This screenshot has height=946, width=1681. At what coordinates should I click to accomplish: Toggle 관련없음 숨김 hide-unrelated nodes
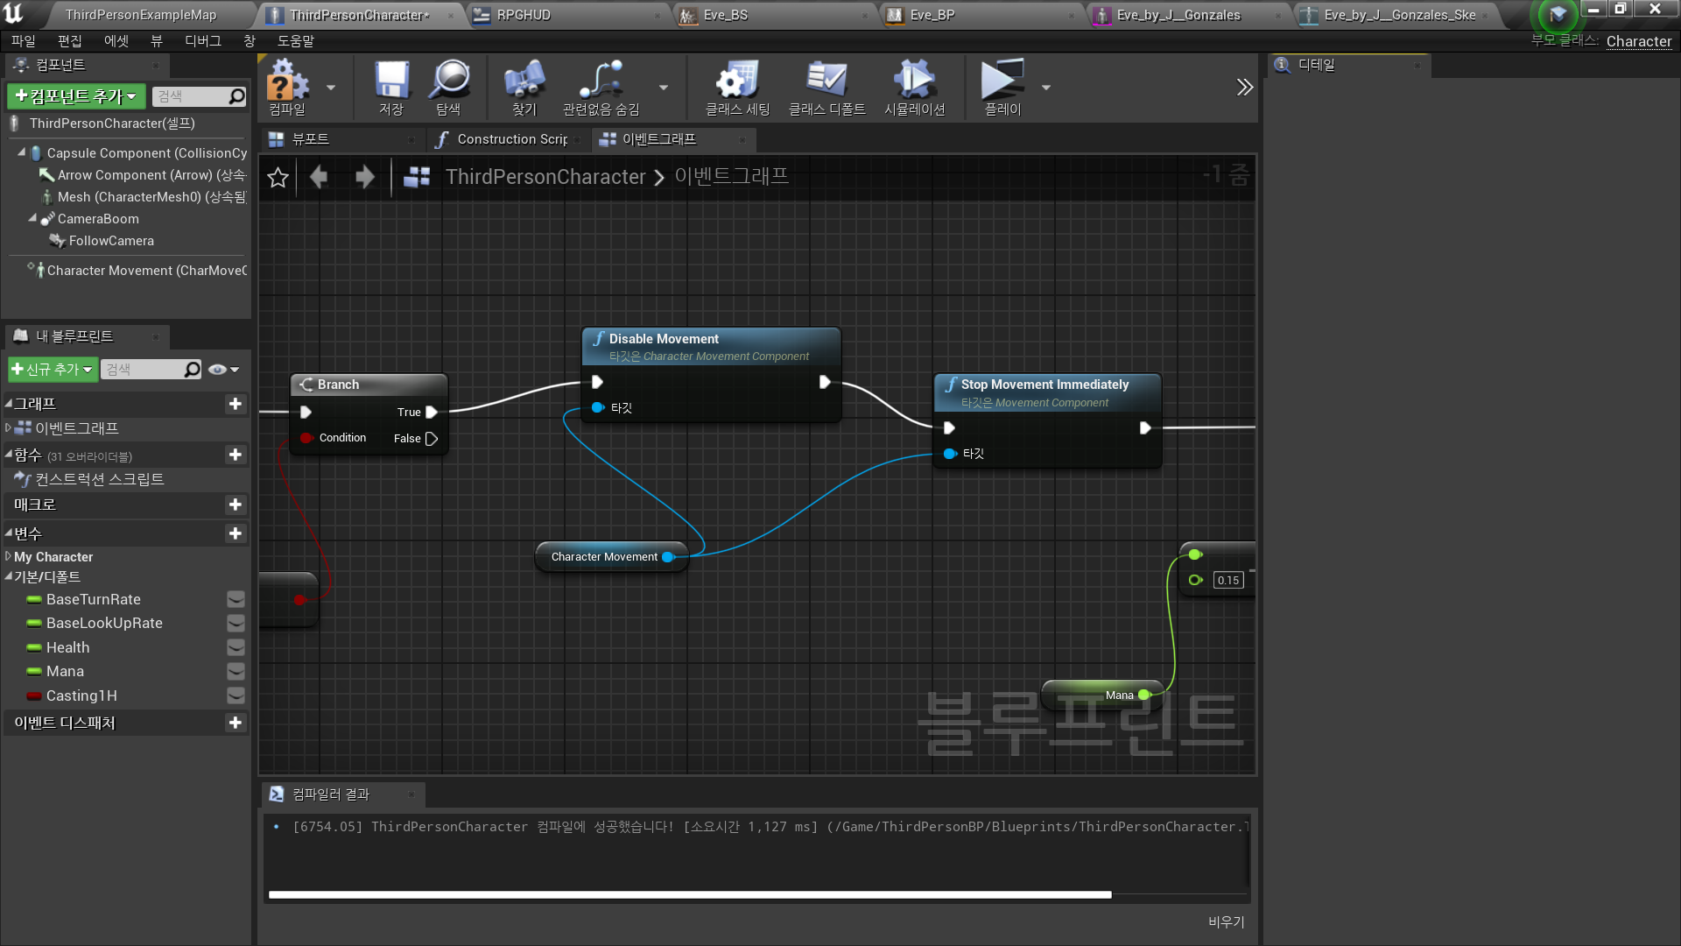click(601, 86)
